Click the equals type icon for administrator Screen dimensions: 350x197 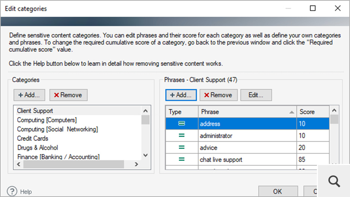point(182,135)
